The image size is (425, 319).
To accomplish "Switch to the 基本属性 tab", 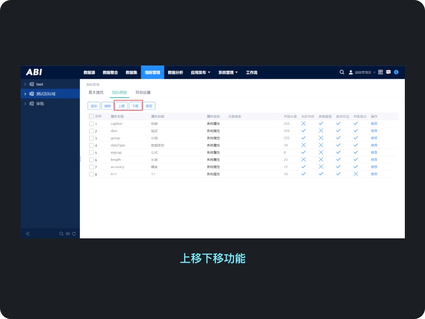I will pyautogui.click(x=96, y=93).
